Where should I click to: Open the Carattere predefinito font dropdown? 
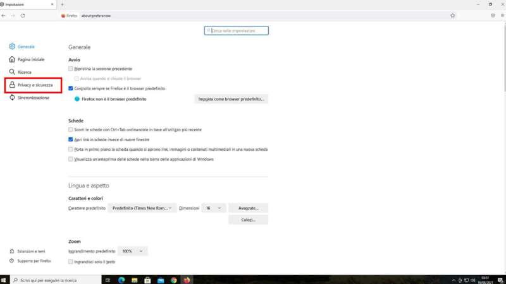click(x=142, y=208)
